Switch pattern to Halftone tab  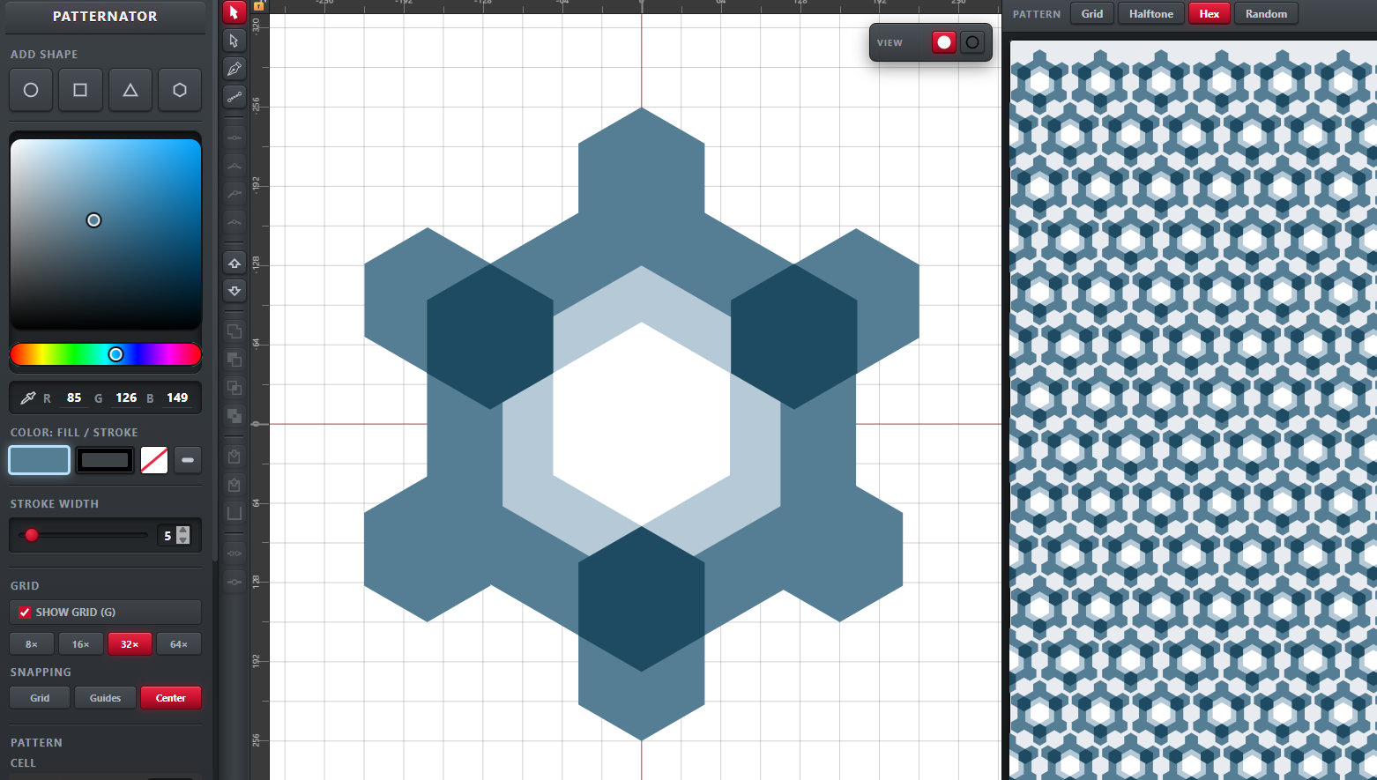[x=1150, y=13]
